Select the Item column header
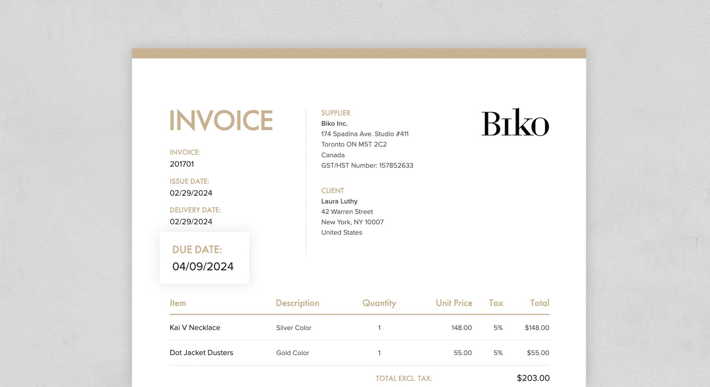 click(178, 303)
